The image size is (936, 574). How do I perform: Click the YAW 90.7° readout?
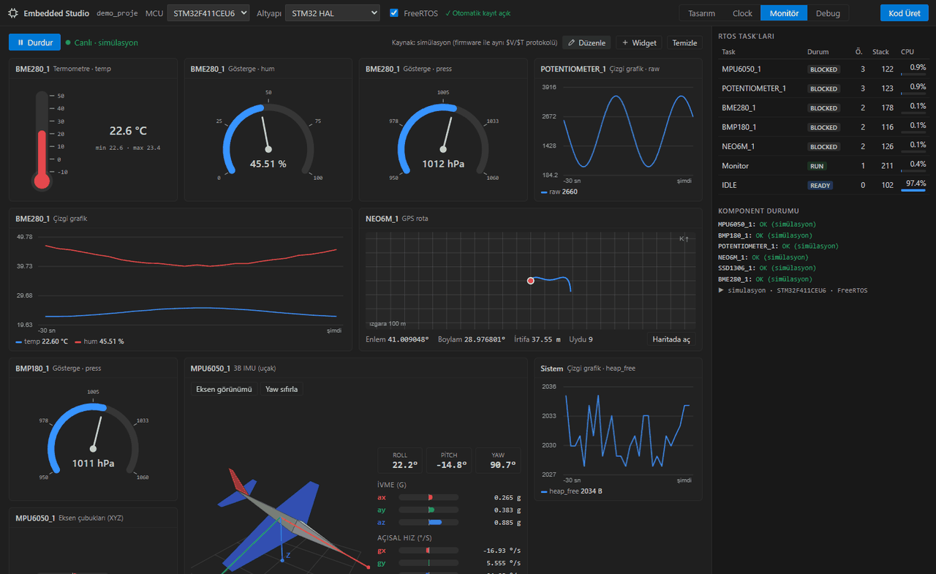(x=498, y=461)
